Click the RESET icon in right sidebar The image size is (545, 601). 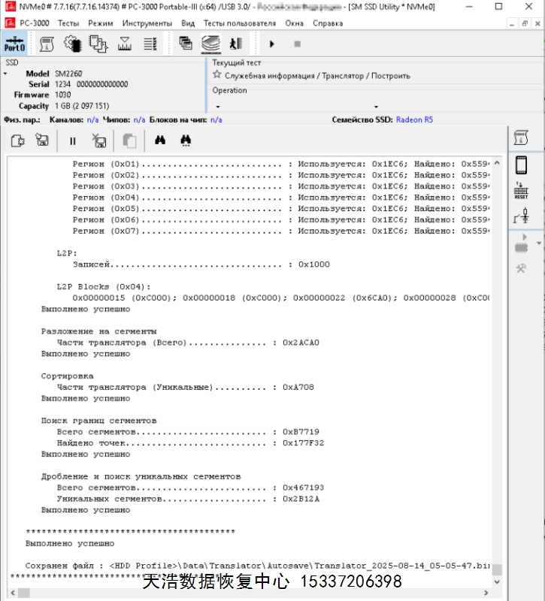tap(521, 191)
